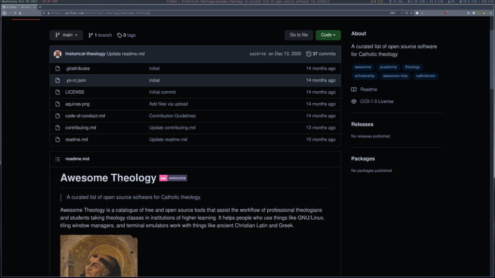Click the tag icon beside 0 tags

coord(120,35)
